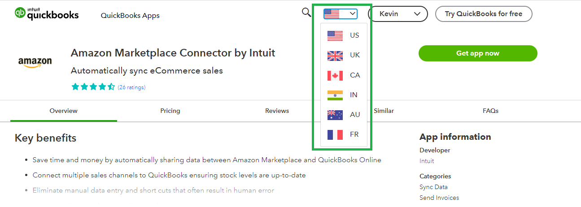Click the Intuit developer link
581x207 pixels.
pos(427,161)
